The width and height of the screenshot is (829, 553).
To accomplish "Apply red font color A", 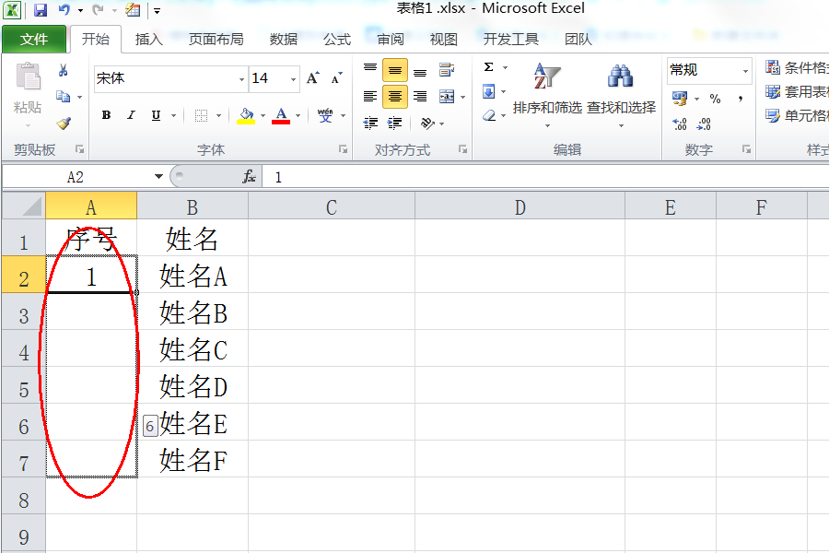I will (x=281, y=115).
